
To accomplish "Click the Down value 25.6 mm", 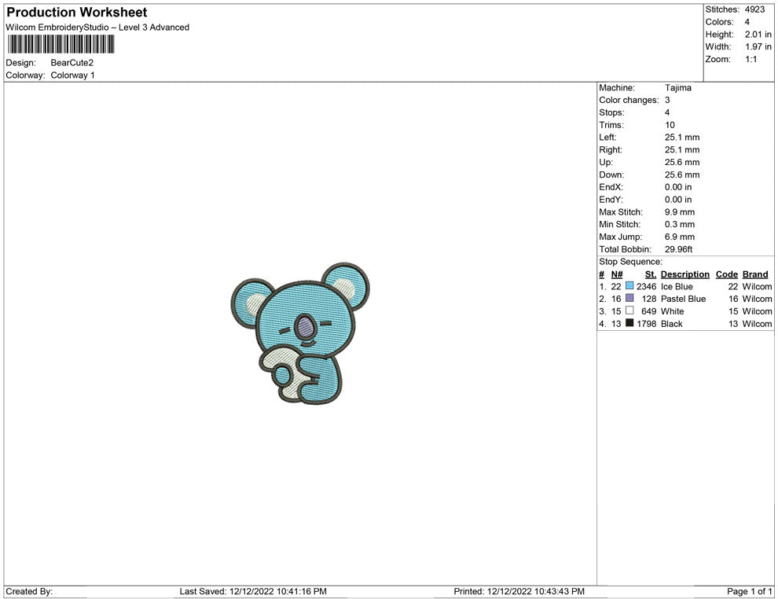I will [682, 175].
